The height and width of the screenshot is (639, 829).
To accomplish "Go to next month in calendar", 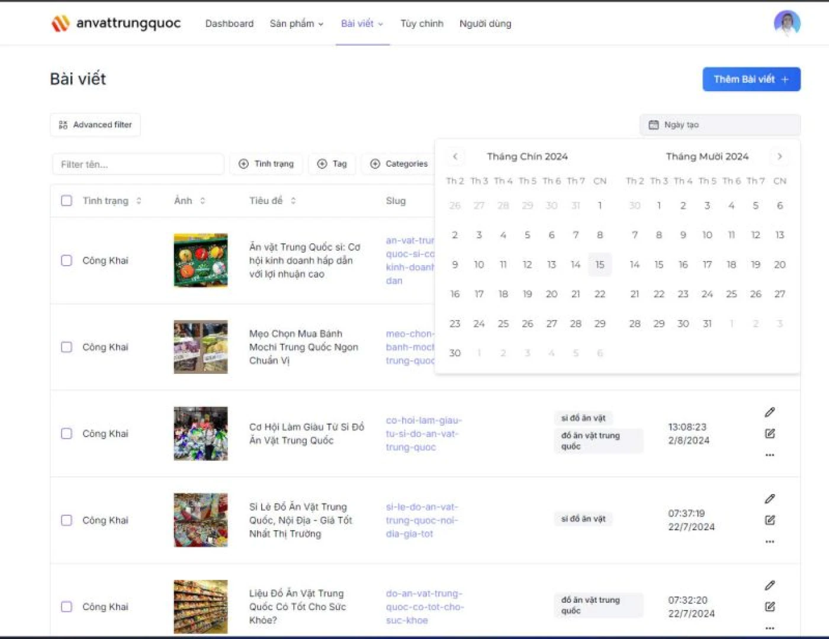I will 779,157.
